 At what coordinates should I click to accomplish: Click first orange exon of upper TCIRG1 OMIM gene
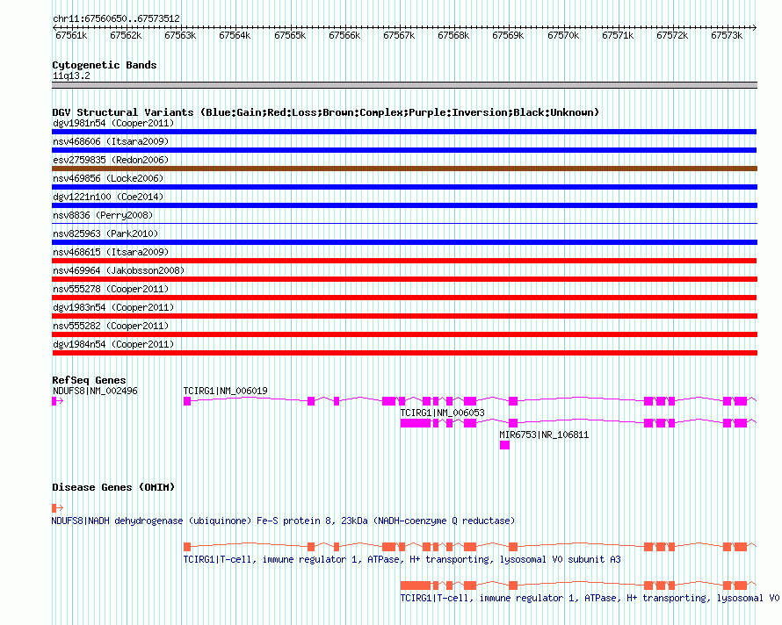pyautogui.click(x=187, y=547)
